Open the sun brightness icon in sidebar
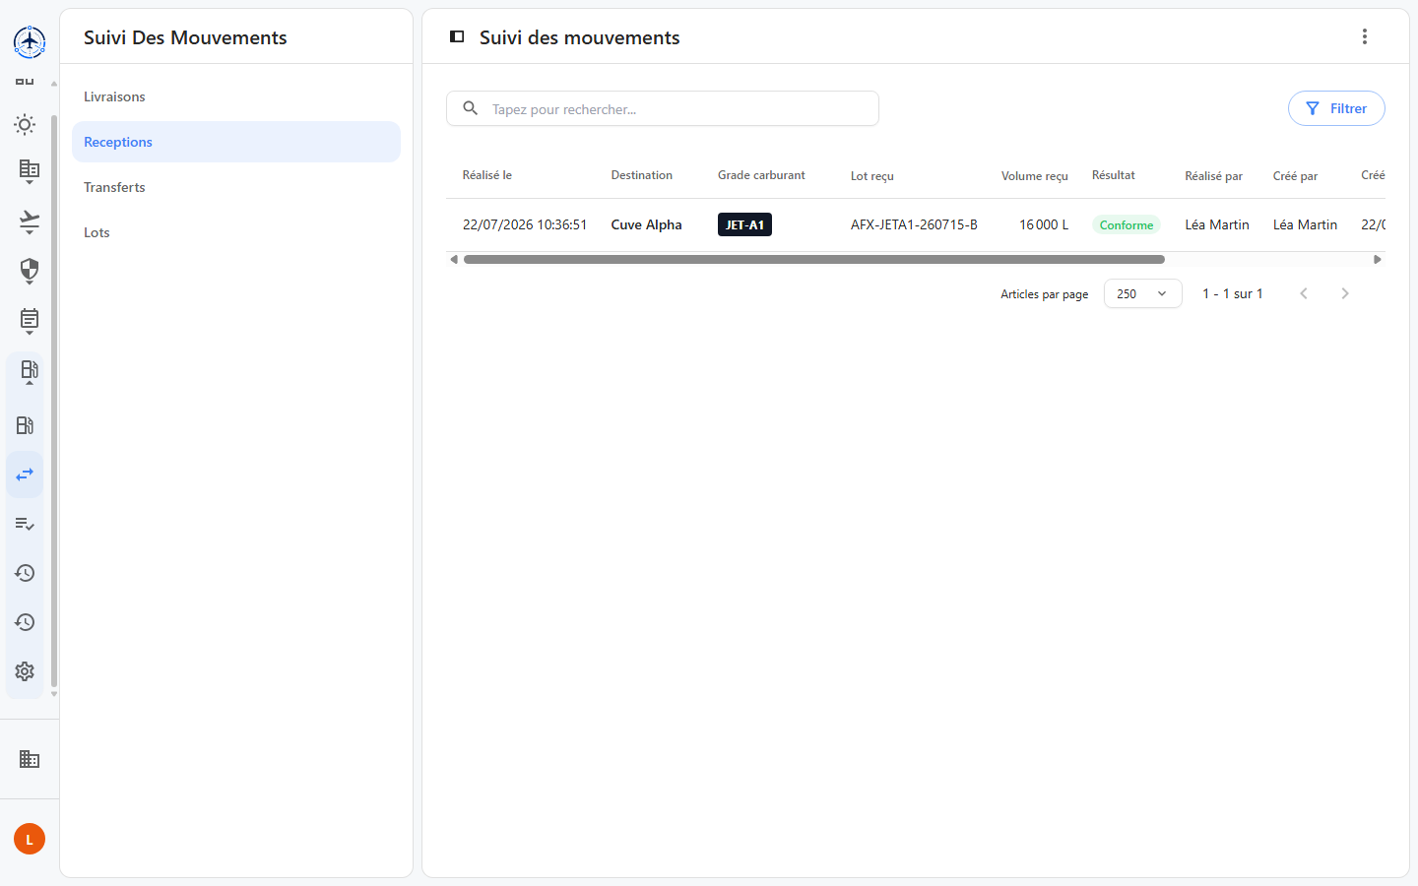This screenshot has height=886, width=1418. click(x=26, y=124)
